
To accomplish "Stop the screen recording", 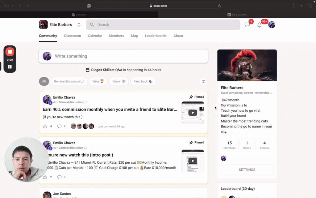I will [10, 52].
